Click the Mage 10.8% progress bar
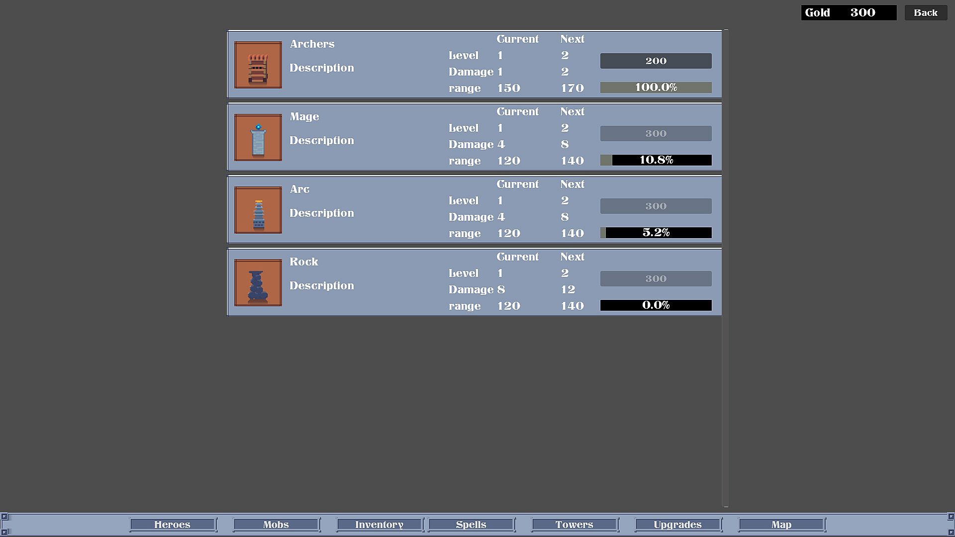This screenshot has height=537, width=955. [x=656, y=160]
